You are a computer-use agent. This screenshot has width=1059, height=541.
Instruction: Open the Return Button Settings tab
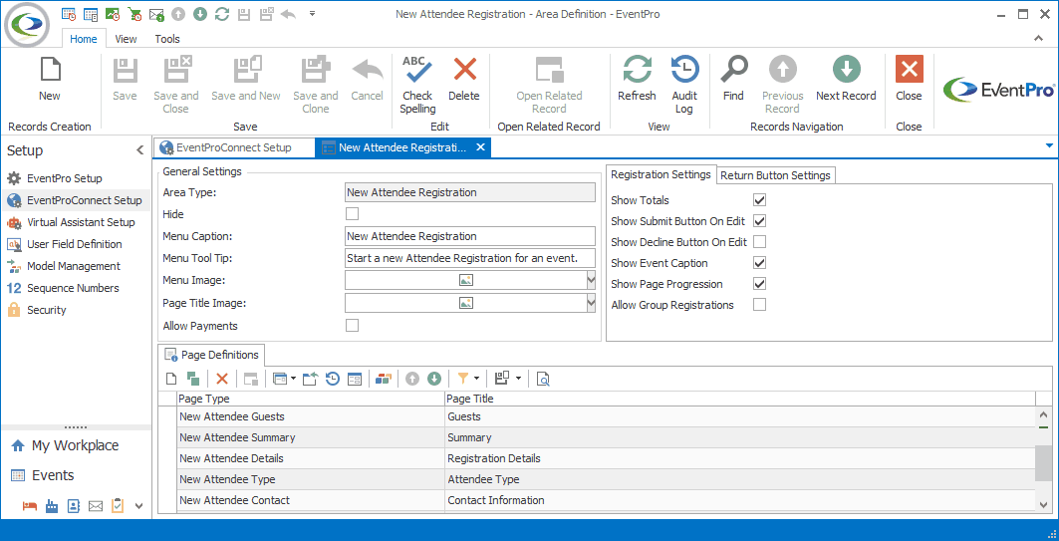(x=775, y=175)
